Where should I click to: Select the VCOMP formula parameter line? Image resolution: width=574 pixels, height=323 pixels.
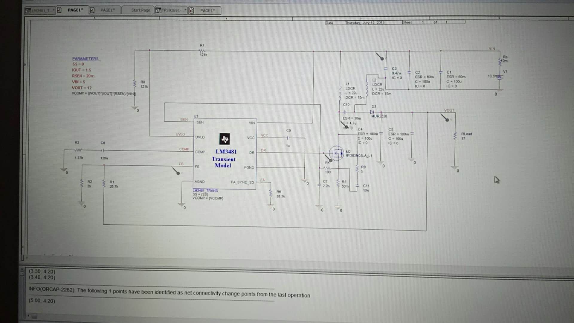pos(104,94)
